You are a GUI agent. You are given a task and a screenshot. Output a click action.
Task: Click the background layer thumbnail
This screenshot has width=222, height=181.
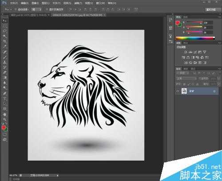(x=184, y=91)
